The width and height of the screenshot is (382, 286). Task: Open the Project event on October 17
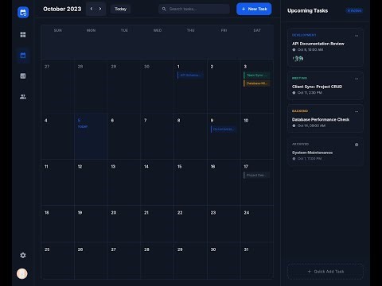pyautogui.click(x=257, y=175)
